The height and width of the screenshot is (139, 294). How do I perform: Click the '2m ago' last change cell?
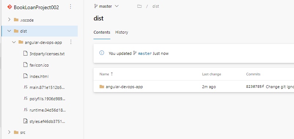tap(209, 87)
